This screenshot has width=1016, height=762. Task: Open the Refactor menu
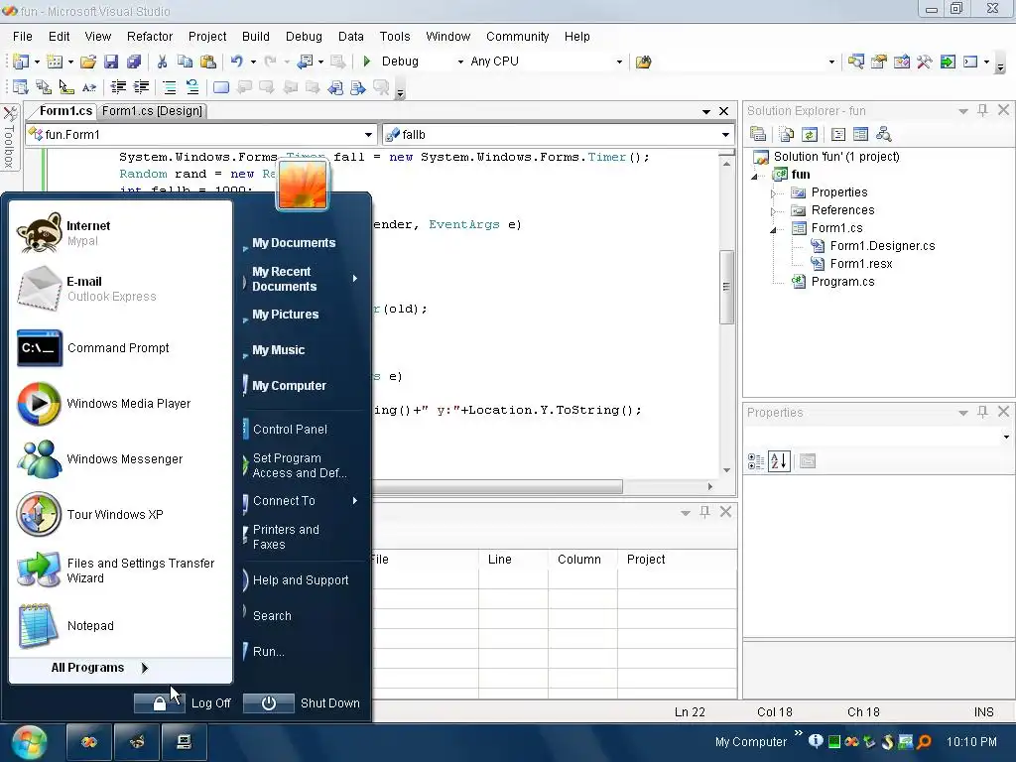point(150,37)
